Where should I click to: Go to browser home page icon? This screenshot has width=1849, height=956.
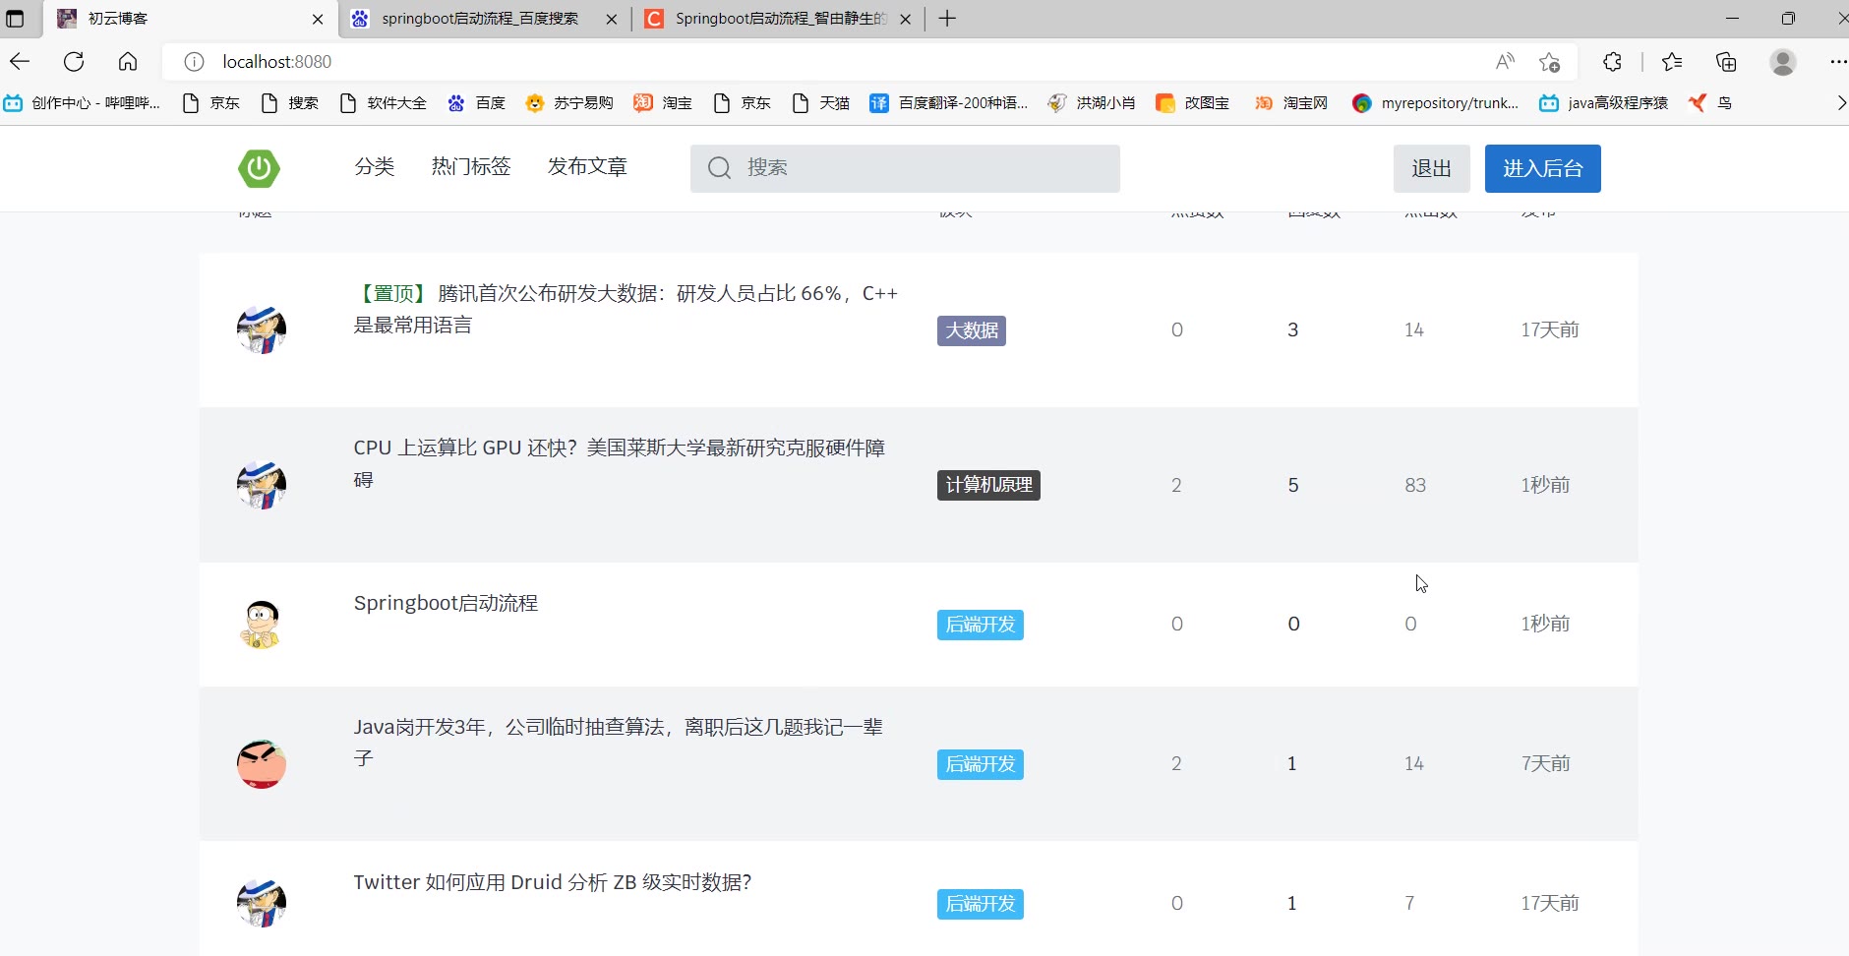pyautogui.click(x=128, y=62)
